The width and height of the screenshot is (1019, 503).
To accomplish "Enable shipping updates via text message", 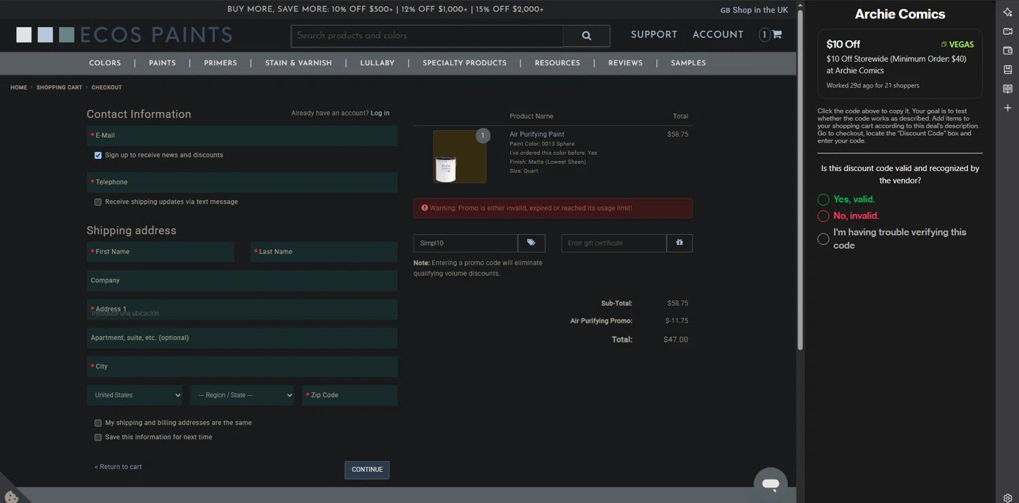I will coord(98,202).
